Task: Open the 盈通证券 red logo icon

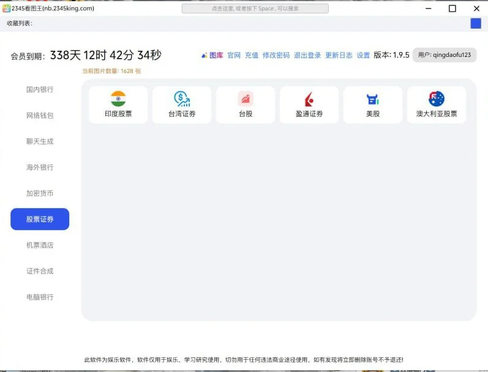Action: (309, 99)
